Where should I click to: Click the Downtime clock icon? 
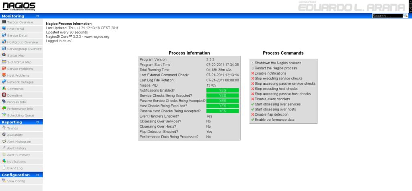pos(4,95)
